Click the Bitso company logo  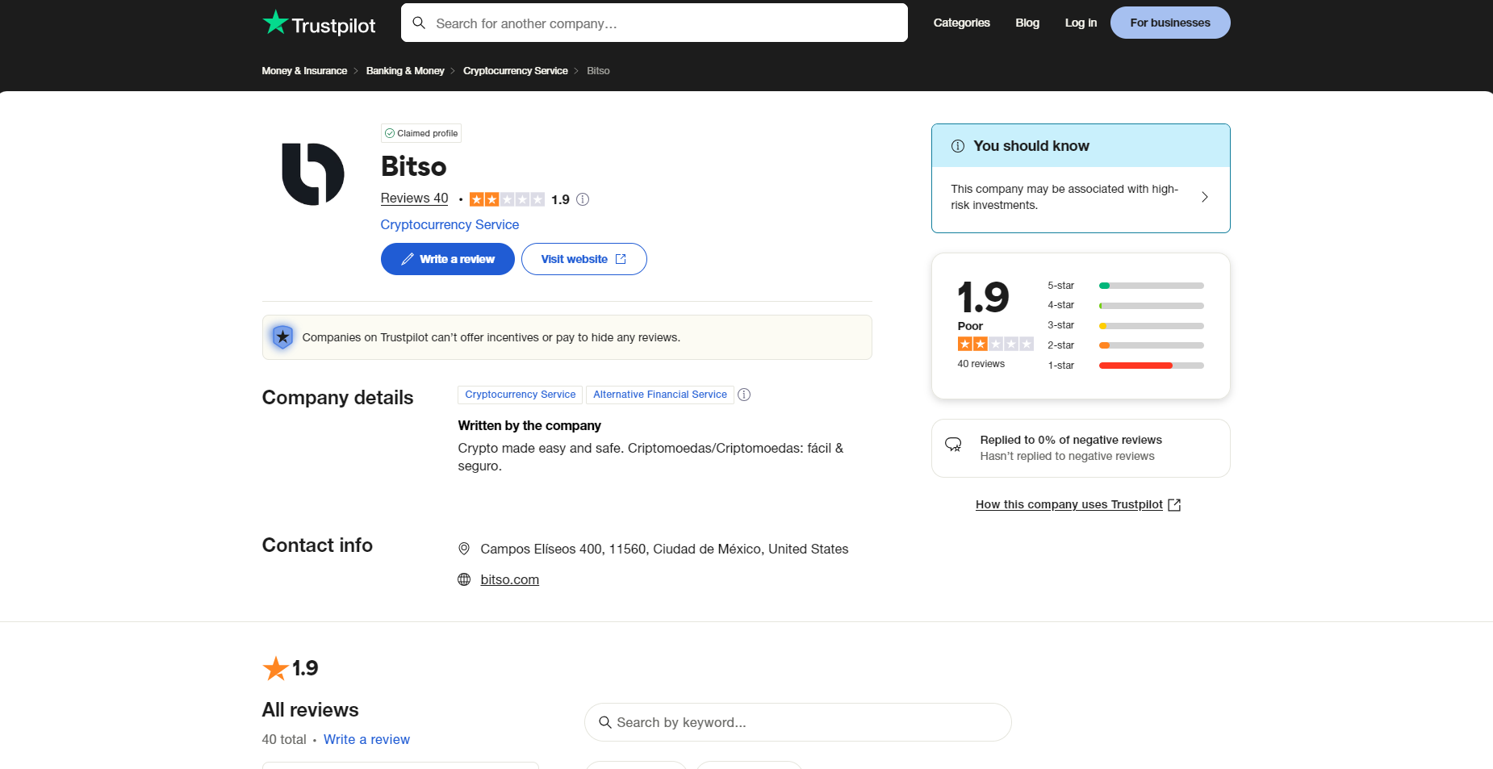click(x=313, y=173)
